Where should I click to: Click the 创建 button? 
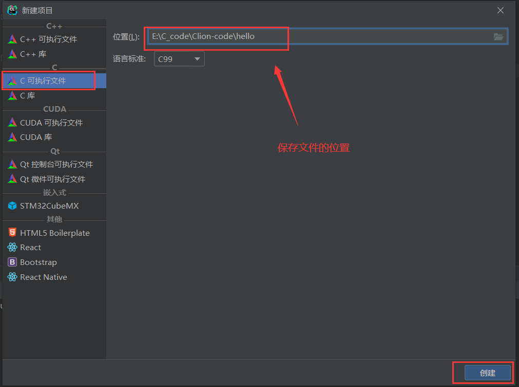(x=488, y=373)
